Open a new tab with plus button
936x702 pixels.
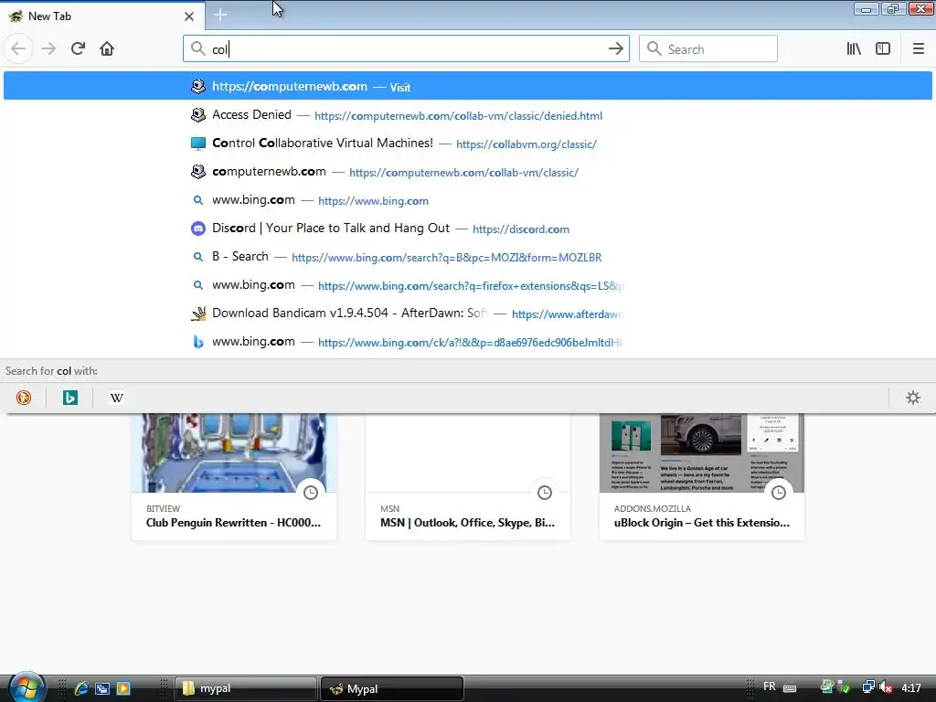[220, 15]
